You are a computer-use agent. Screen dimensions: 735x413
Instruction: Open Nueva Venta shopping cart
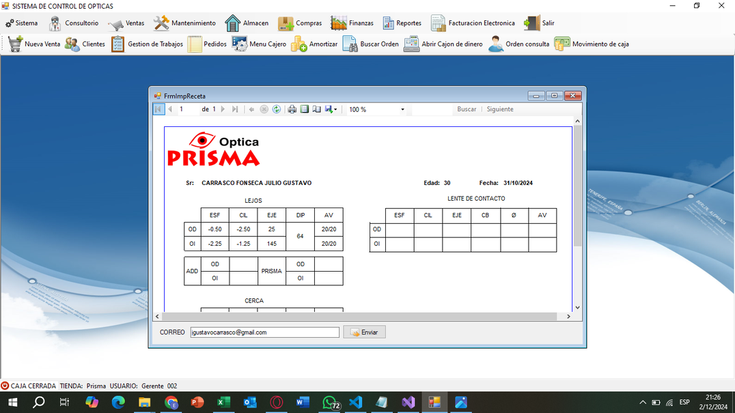pyautogui.click(x=34, y=44)
